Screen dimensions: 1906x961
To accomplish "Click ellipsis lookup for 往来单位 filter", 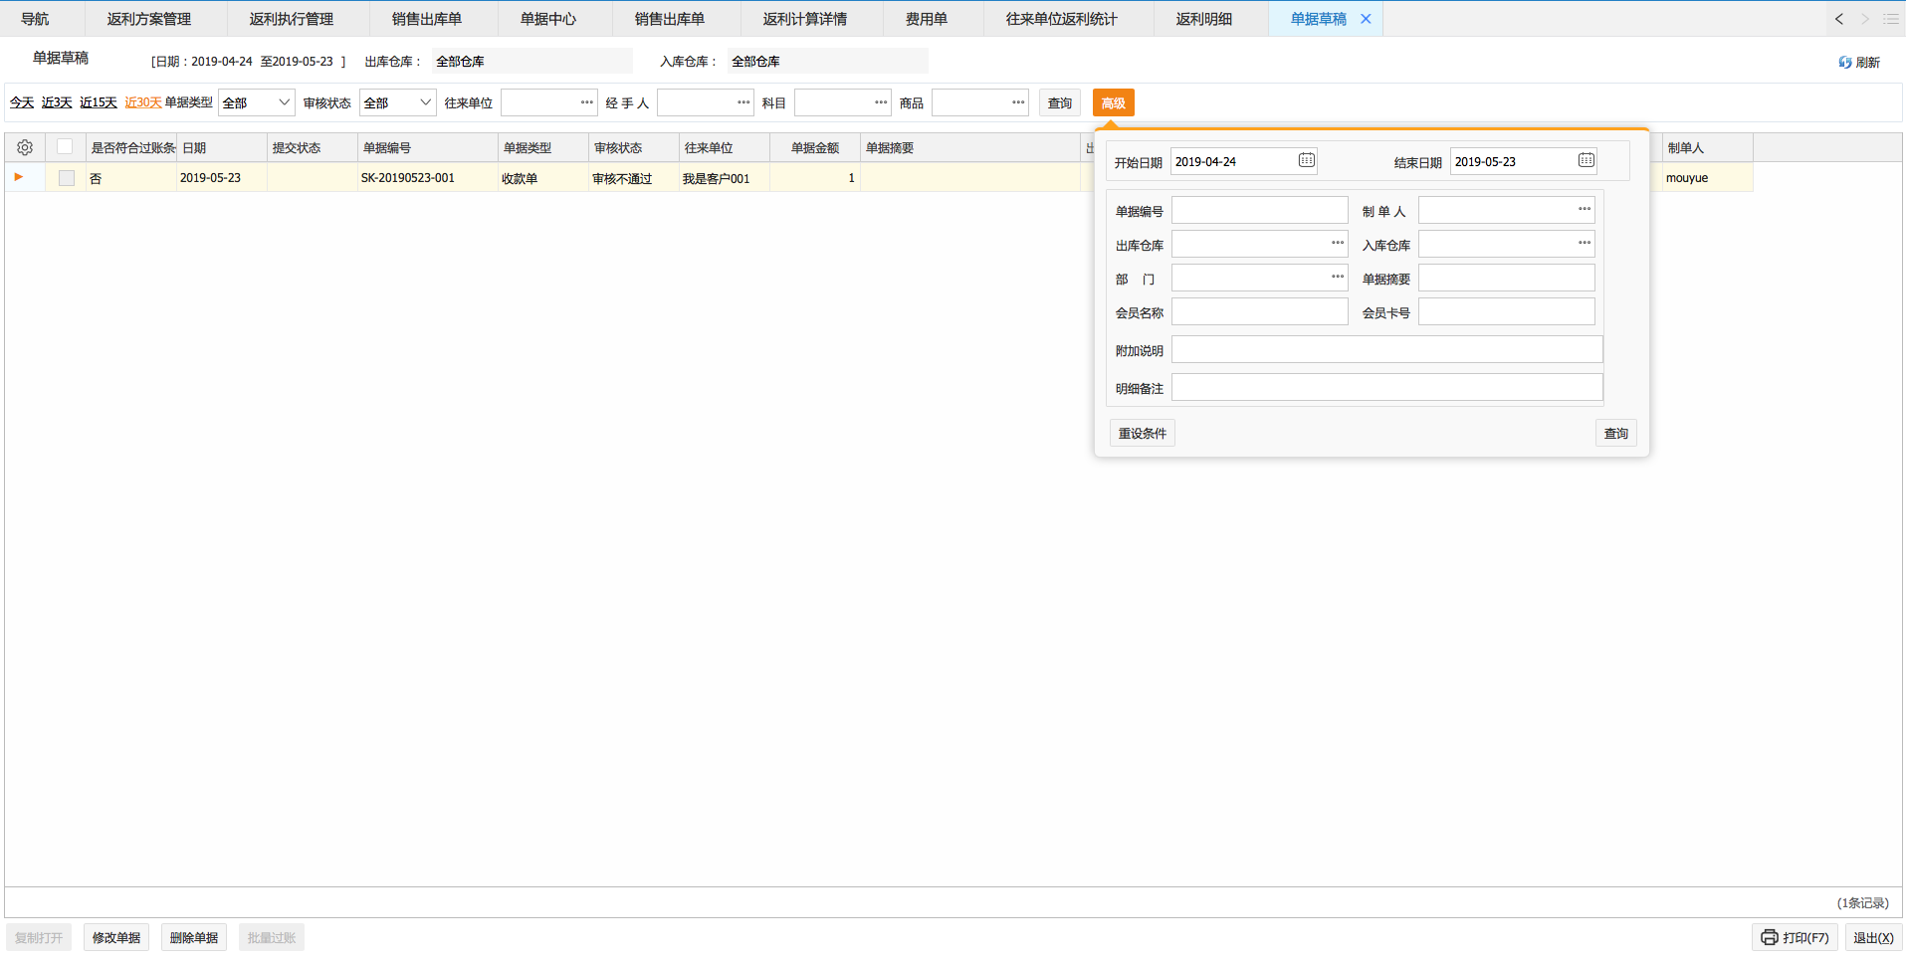I will point(586,102).
